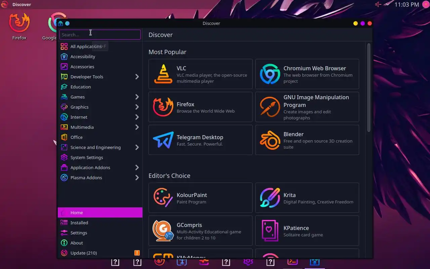Click the Discover app icon in window titlebar

coord(60,23)
